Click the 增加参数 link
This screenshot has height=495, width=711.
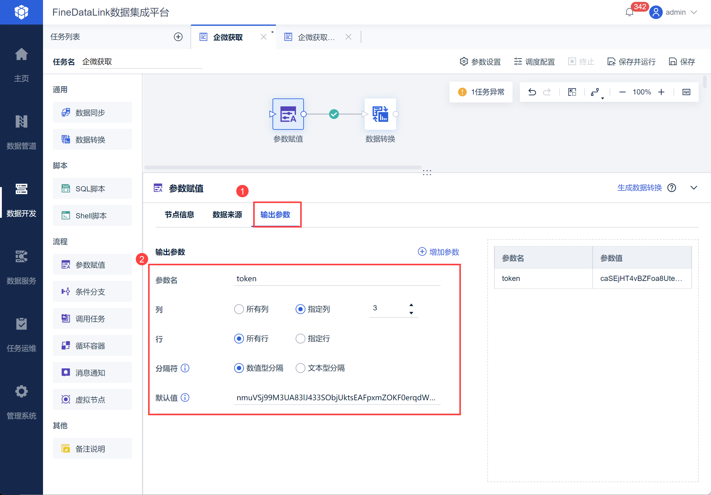point(438,252)
